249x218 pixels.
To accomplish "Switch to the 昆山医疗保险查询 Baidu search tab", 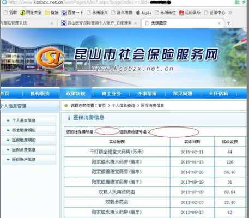I will click(x=99, y=23).
